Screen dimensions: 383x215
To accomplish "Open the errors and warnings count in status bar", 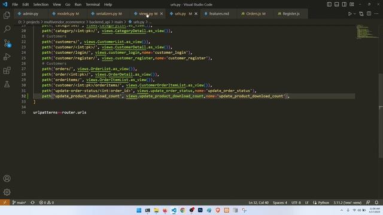I will 47,202.
